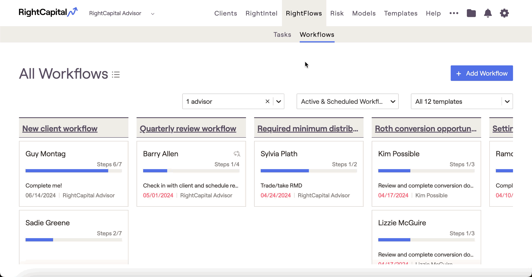Open the folder icon in the header

click(x=471, y=13)
